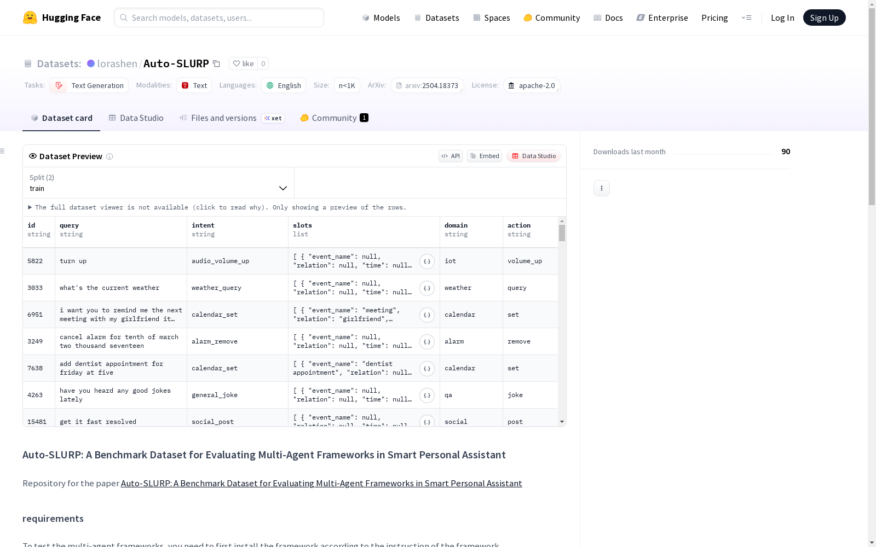Switch to the Dataset card tab
This screenshot has width=876, height=547.
coord(61,118)
